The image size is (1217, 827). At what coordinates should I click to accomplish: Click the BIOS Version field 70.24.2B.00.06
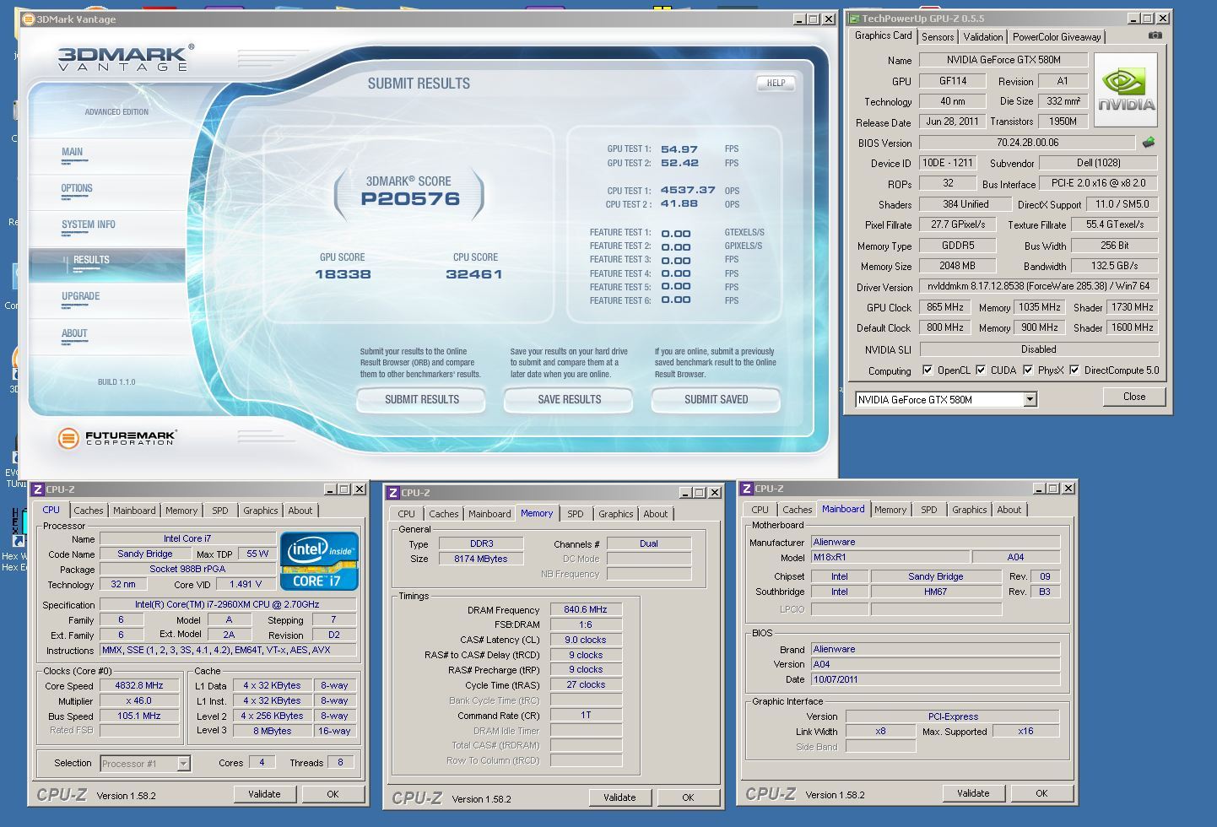pos(1027,143)
